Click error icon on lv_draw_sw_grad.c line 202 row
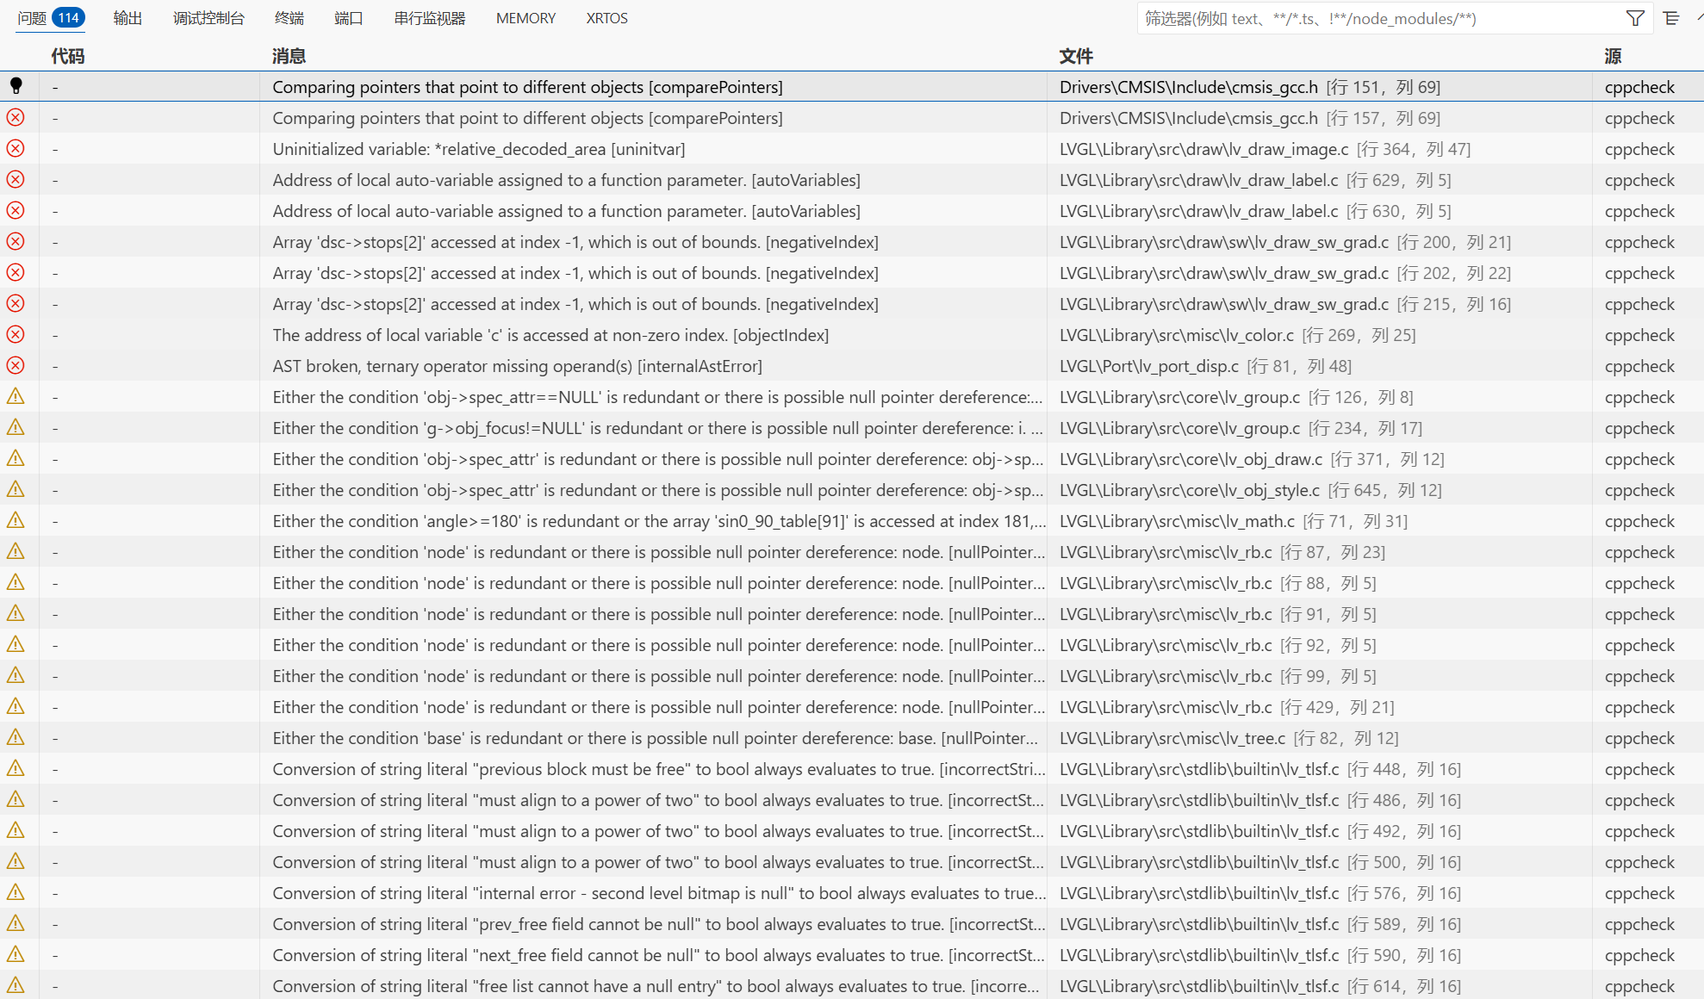This screenshot has height=999, width=1704. [x=16, y=272]
